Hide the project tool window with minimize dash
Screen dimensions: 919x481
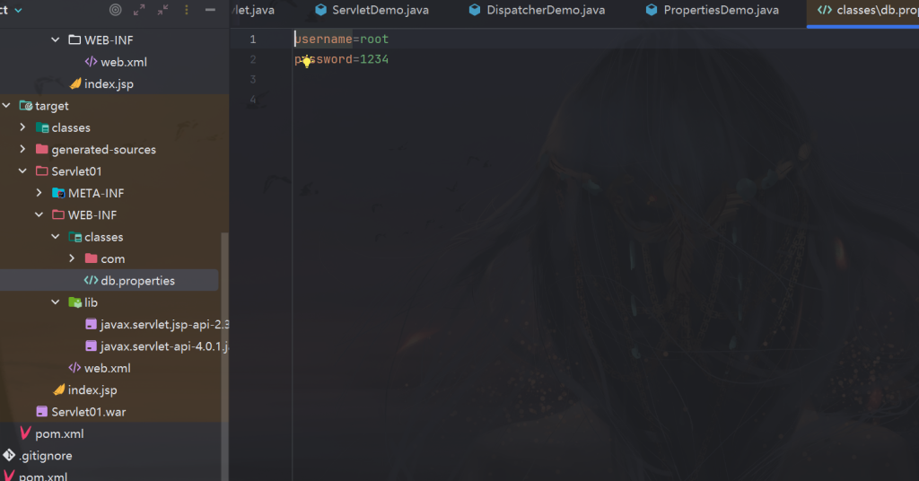[x=210, y=10]
